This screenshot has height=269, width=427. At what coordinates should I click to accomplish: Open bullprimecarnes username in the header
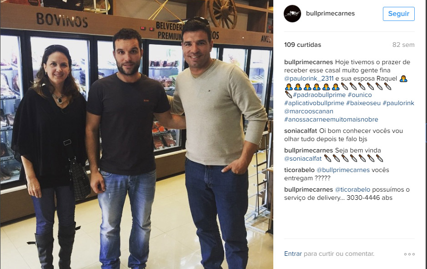pyautogui.click(x=330, y=13)
